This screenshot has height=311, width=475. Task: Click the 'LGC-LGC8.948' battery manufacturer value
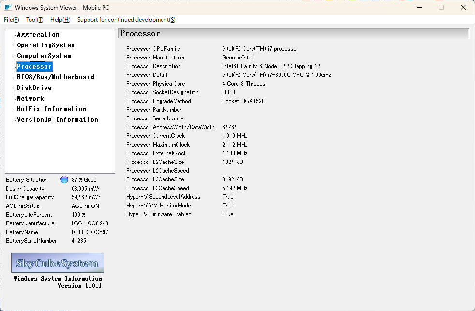(90, 223)
